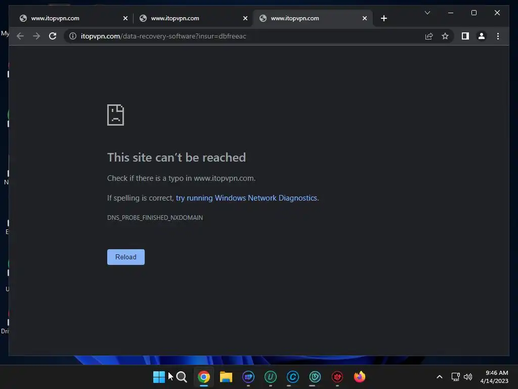Open red gear app icon in taskbar

pos(337,377)
